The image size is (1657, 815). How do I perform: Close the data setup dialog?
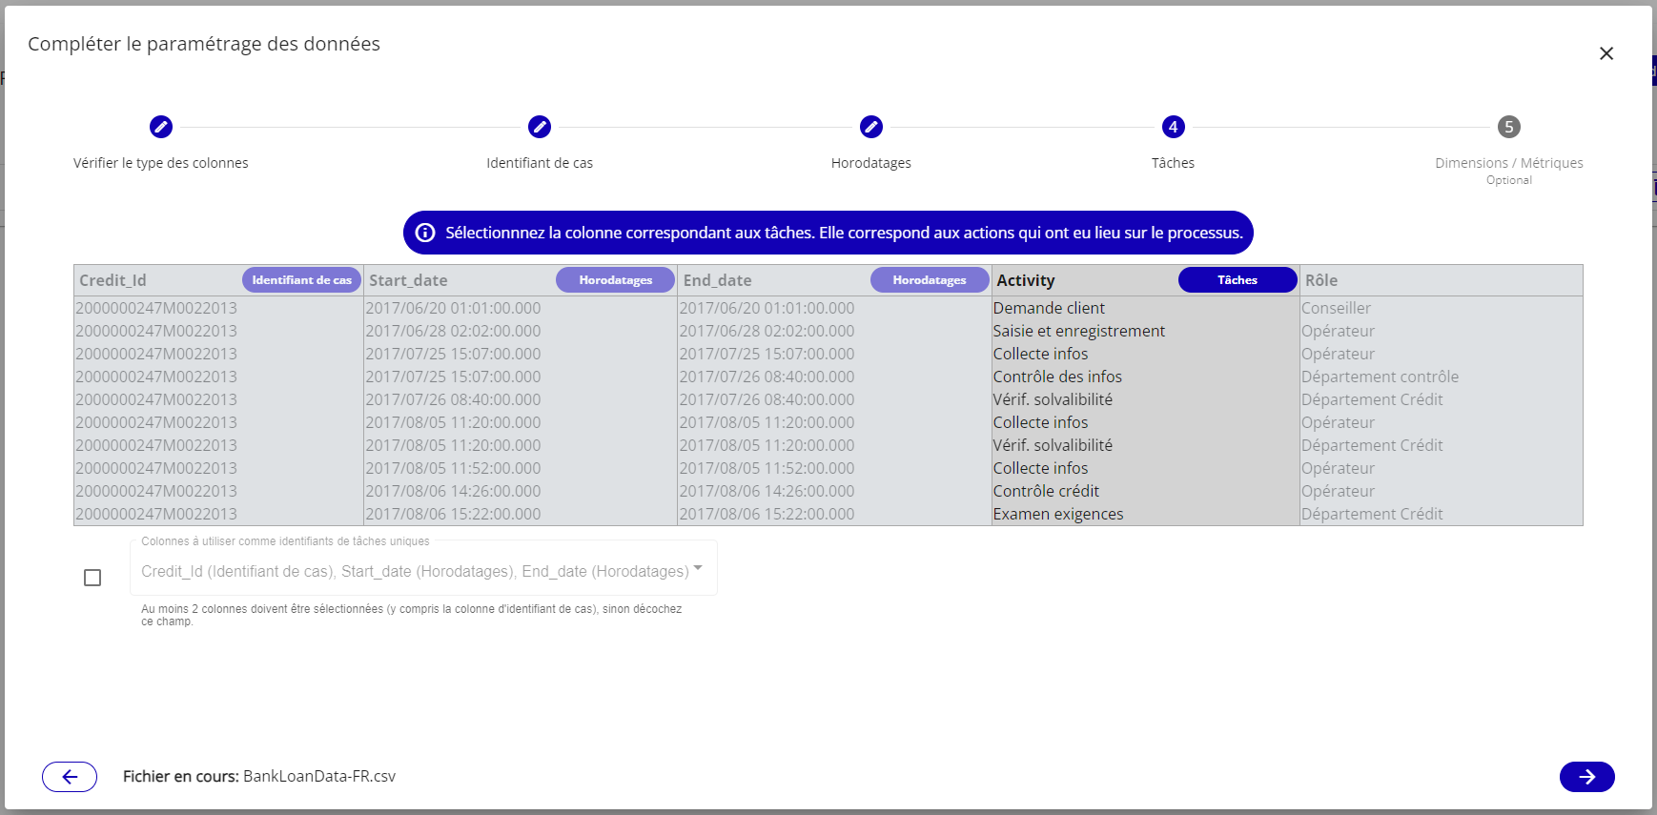tap(1606, 53)
